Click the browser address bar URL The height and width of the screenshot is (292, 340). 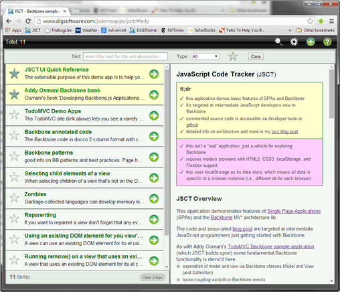[96, 21]
